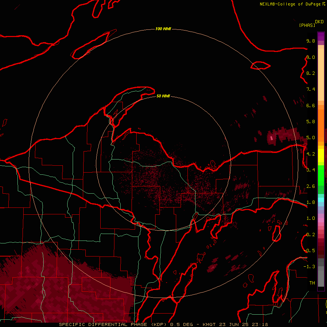Screen dimensions: 327x327
Task: Click the 3.4 legend value
Action: (x=311, y=170)
